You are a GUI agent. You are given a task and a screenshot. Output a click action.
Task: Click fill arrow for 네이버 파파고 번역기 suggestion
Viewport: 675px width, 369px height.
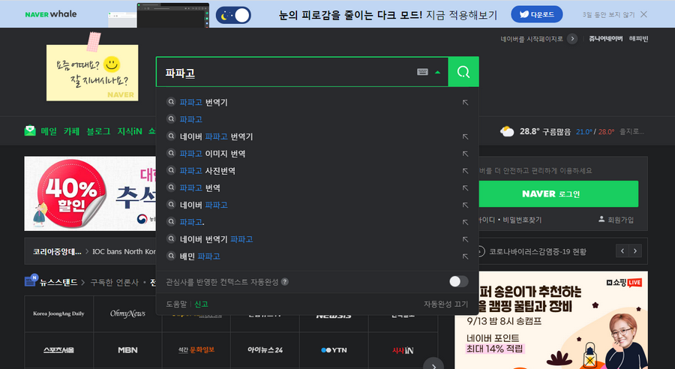coord(465,136)
